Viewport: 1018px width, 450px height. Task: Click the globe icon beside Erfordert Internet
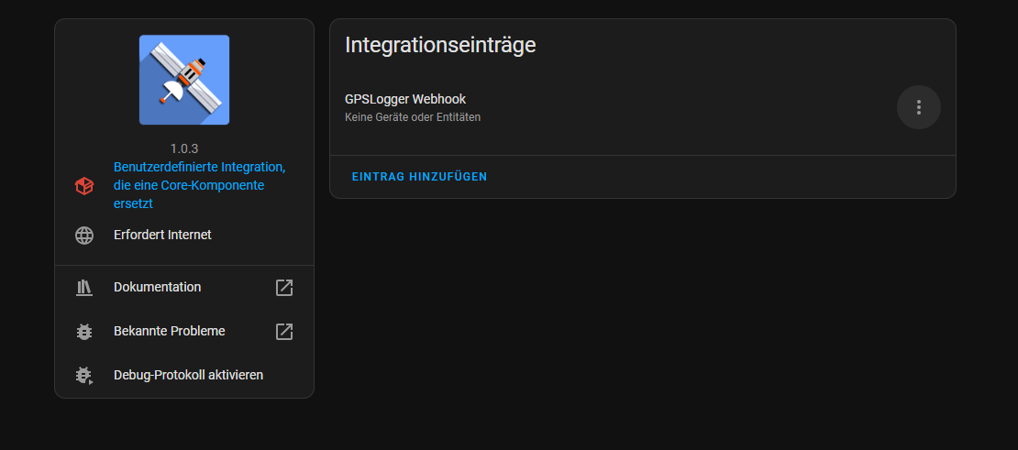(x=84, y=236)
